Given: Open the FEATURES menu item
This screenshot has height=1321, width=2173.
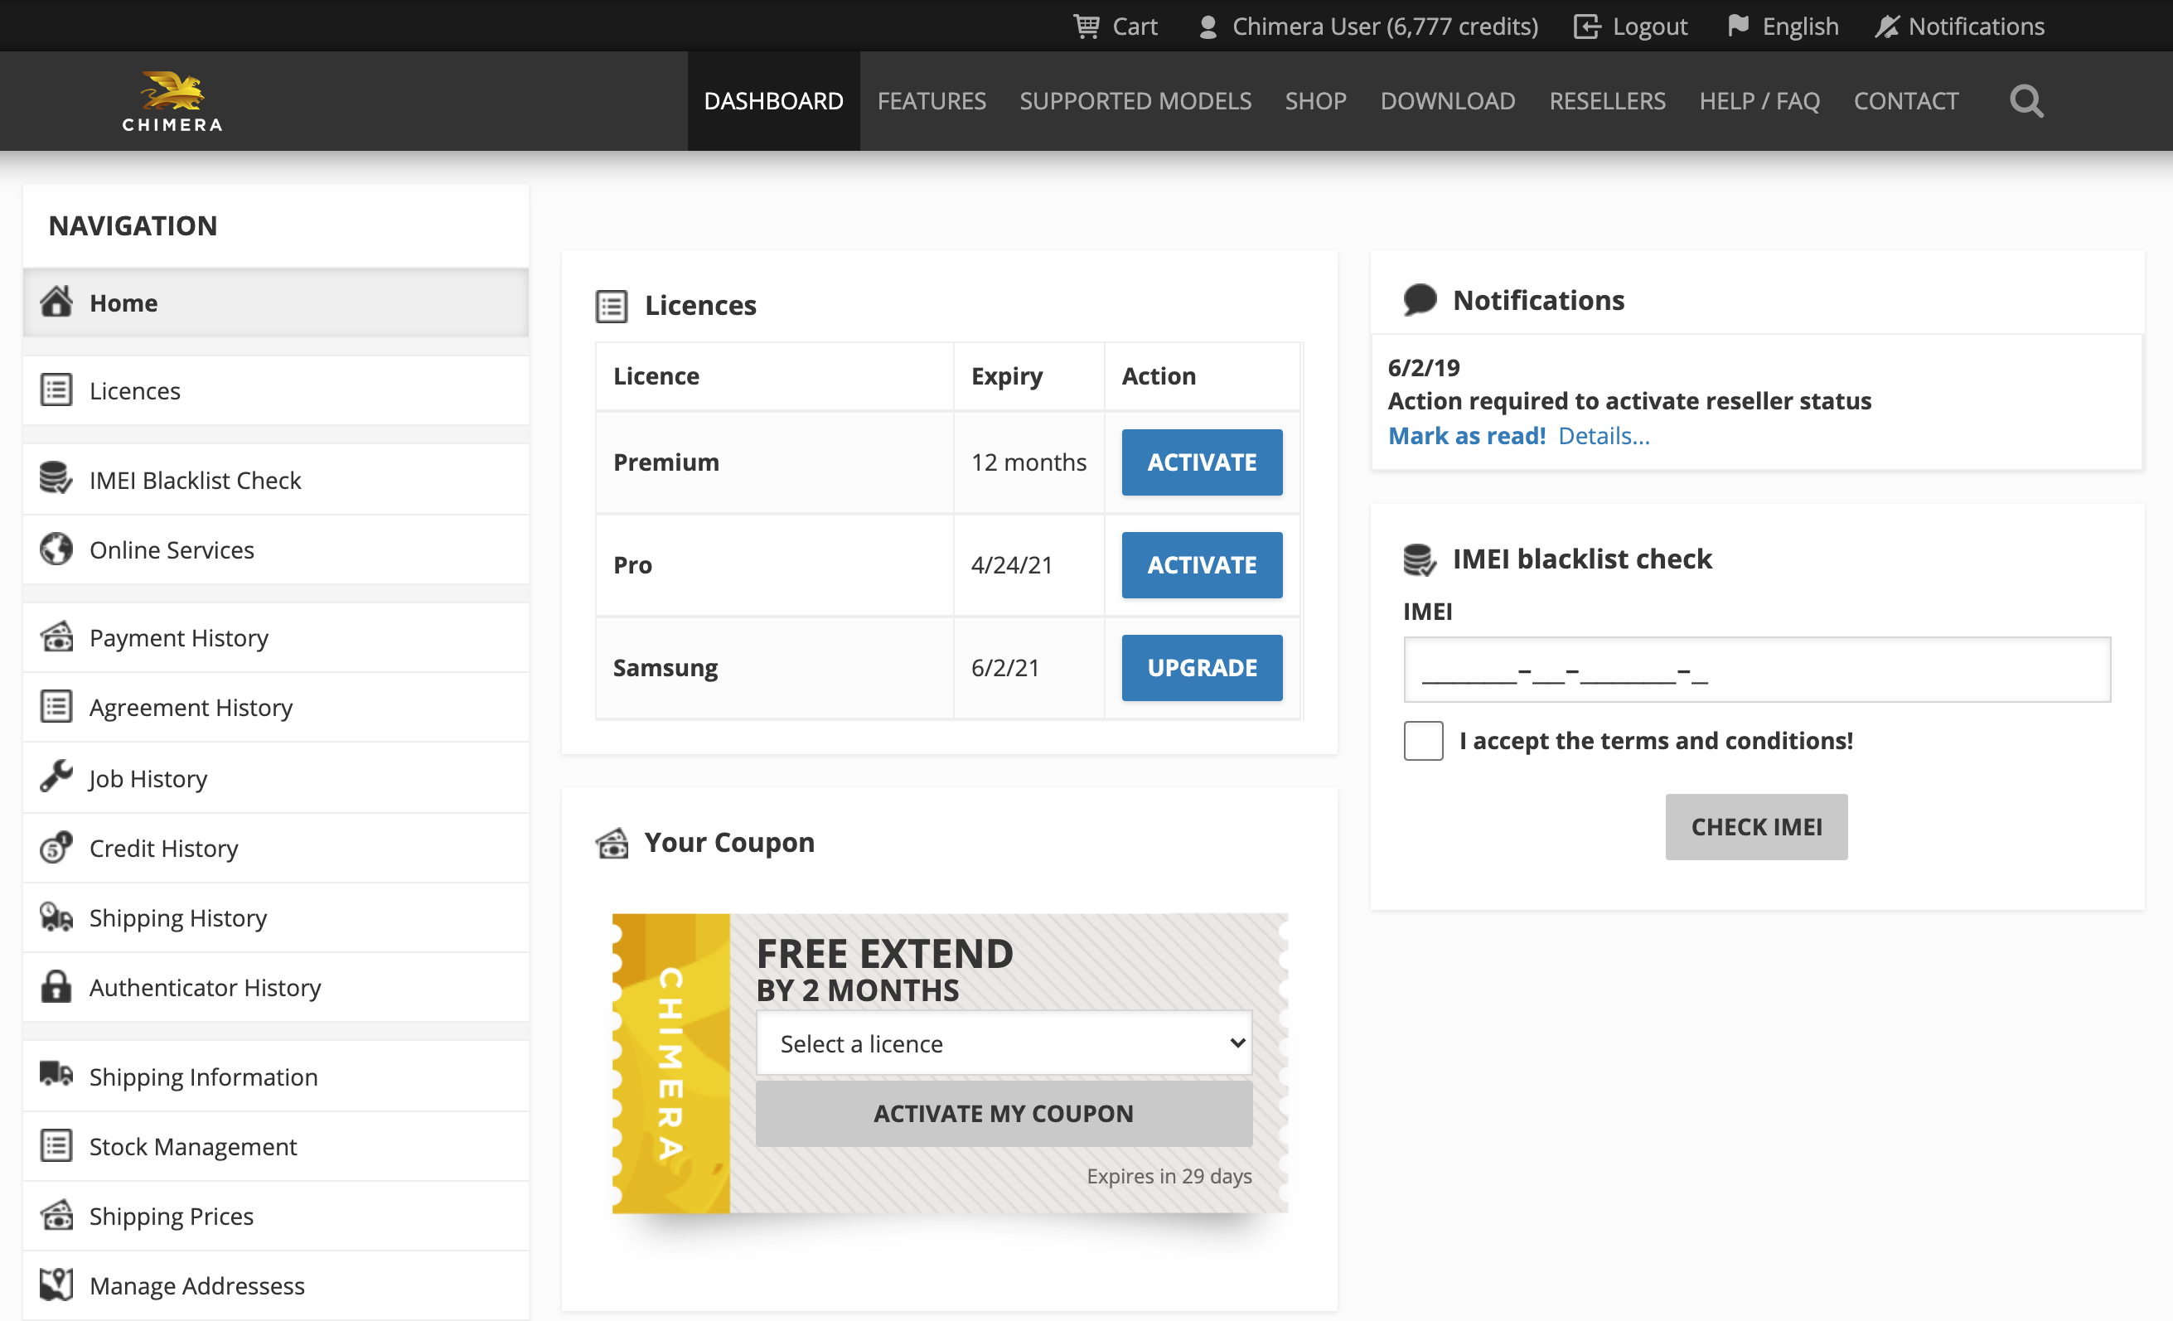Looking at the screenshot, I should click(932, 101).
